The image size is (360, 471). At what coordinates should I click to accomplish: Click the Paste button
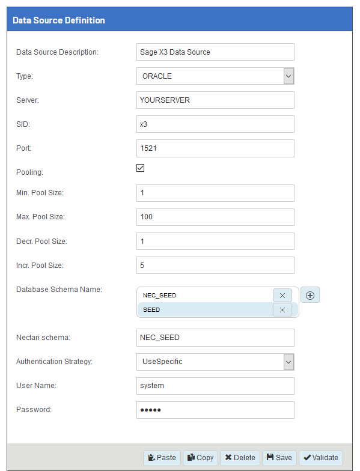click(x=162, y=458)
